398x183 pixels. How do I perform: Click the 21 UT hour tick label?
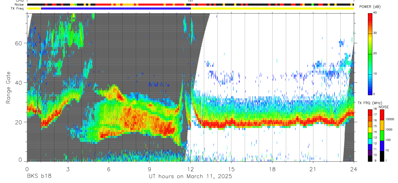click(313, 169)
